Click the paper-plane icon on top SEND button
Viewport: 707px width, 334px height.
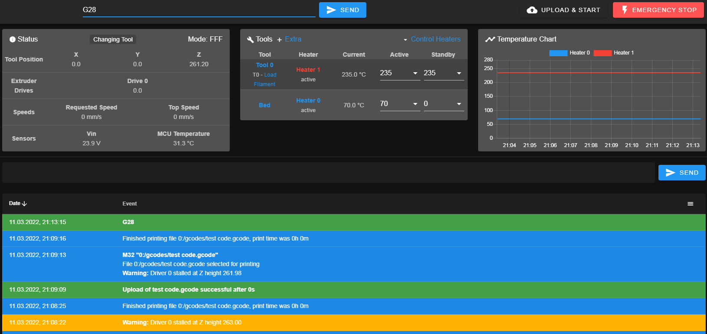tap(331, 10)
